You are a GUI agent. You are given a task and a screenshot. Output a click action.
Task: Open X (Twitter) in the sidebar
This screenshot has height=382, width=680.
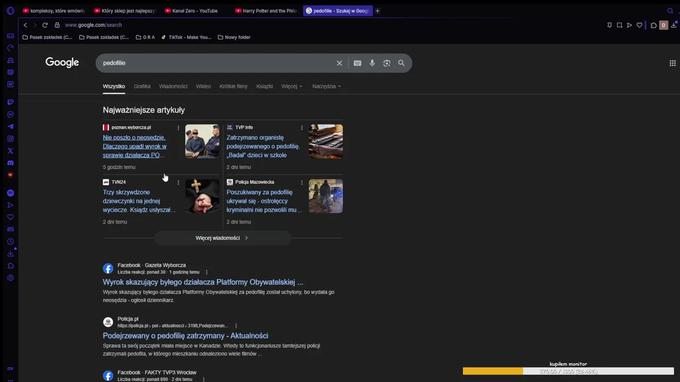(10, 151)
